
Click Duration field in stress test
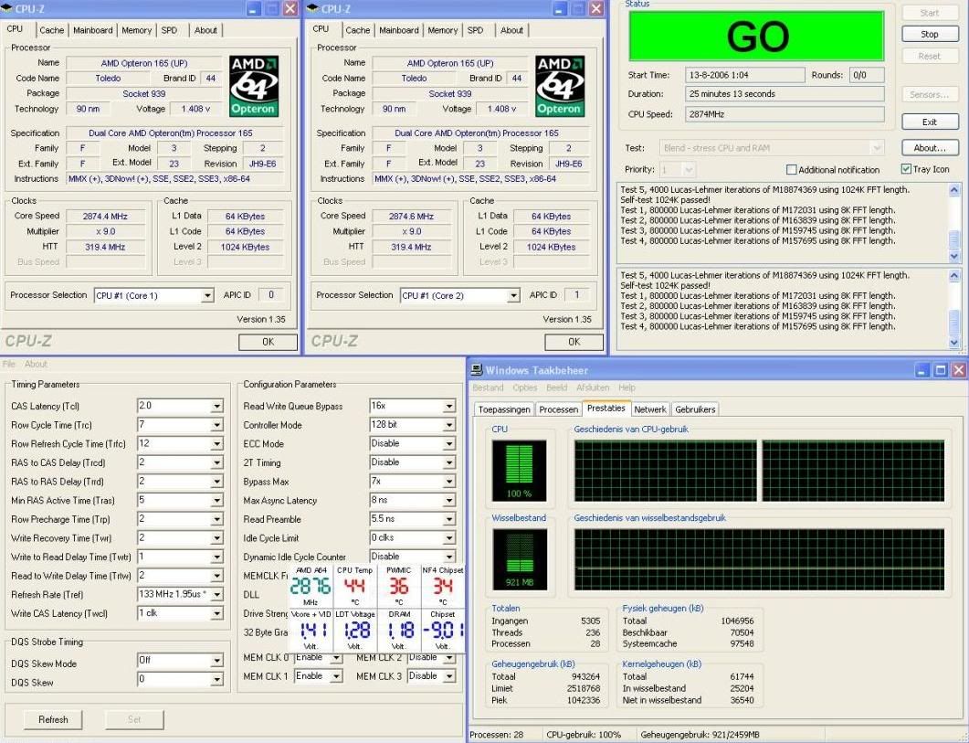(785, 94)
